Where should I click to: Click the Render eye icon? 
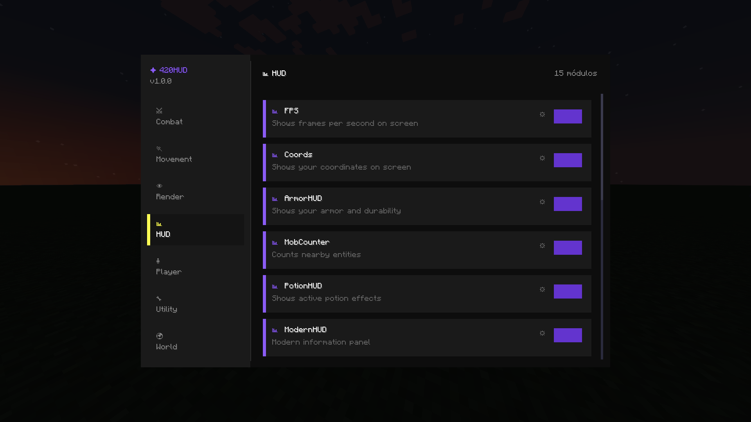click(159, 186)
